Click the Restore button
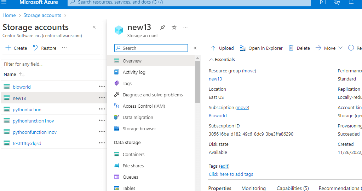The width and height of the screenshot is (362, 191). [x=45, y=48]
